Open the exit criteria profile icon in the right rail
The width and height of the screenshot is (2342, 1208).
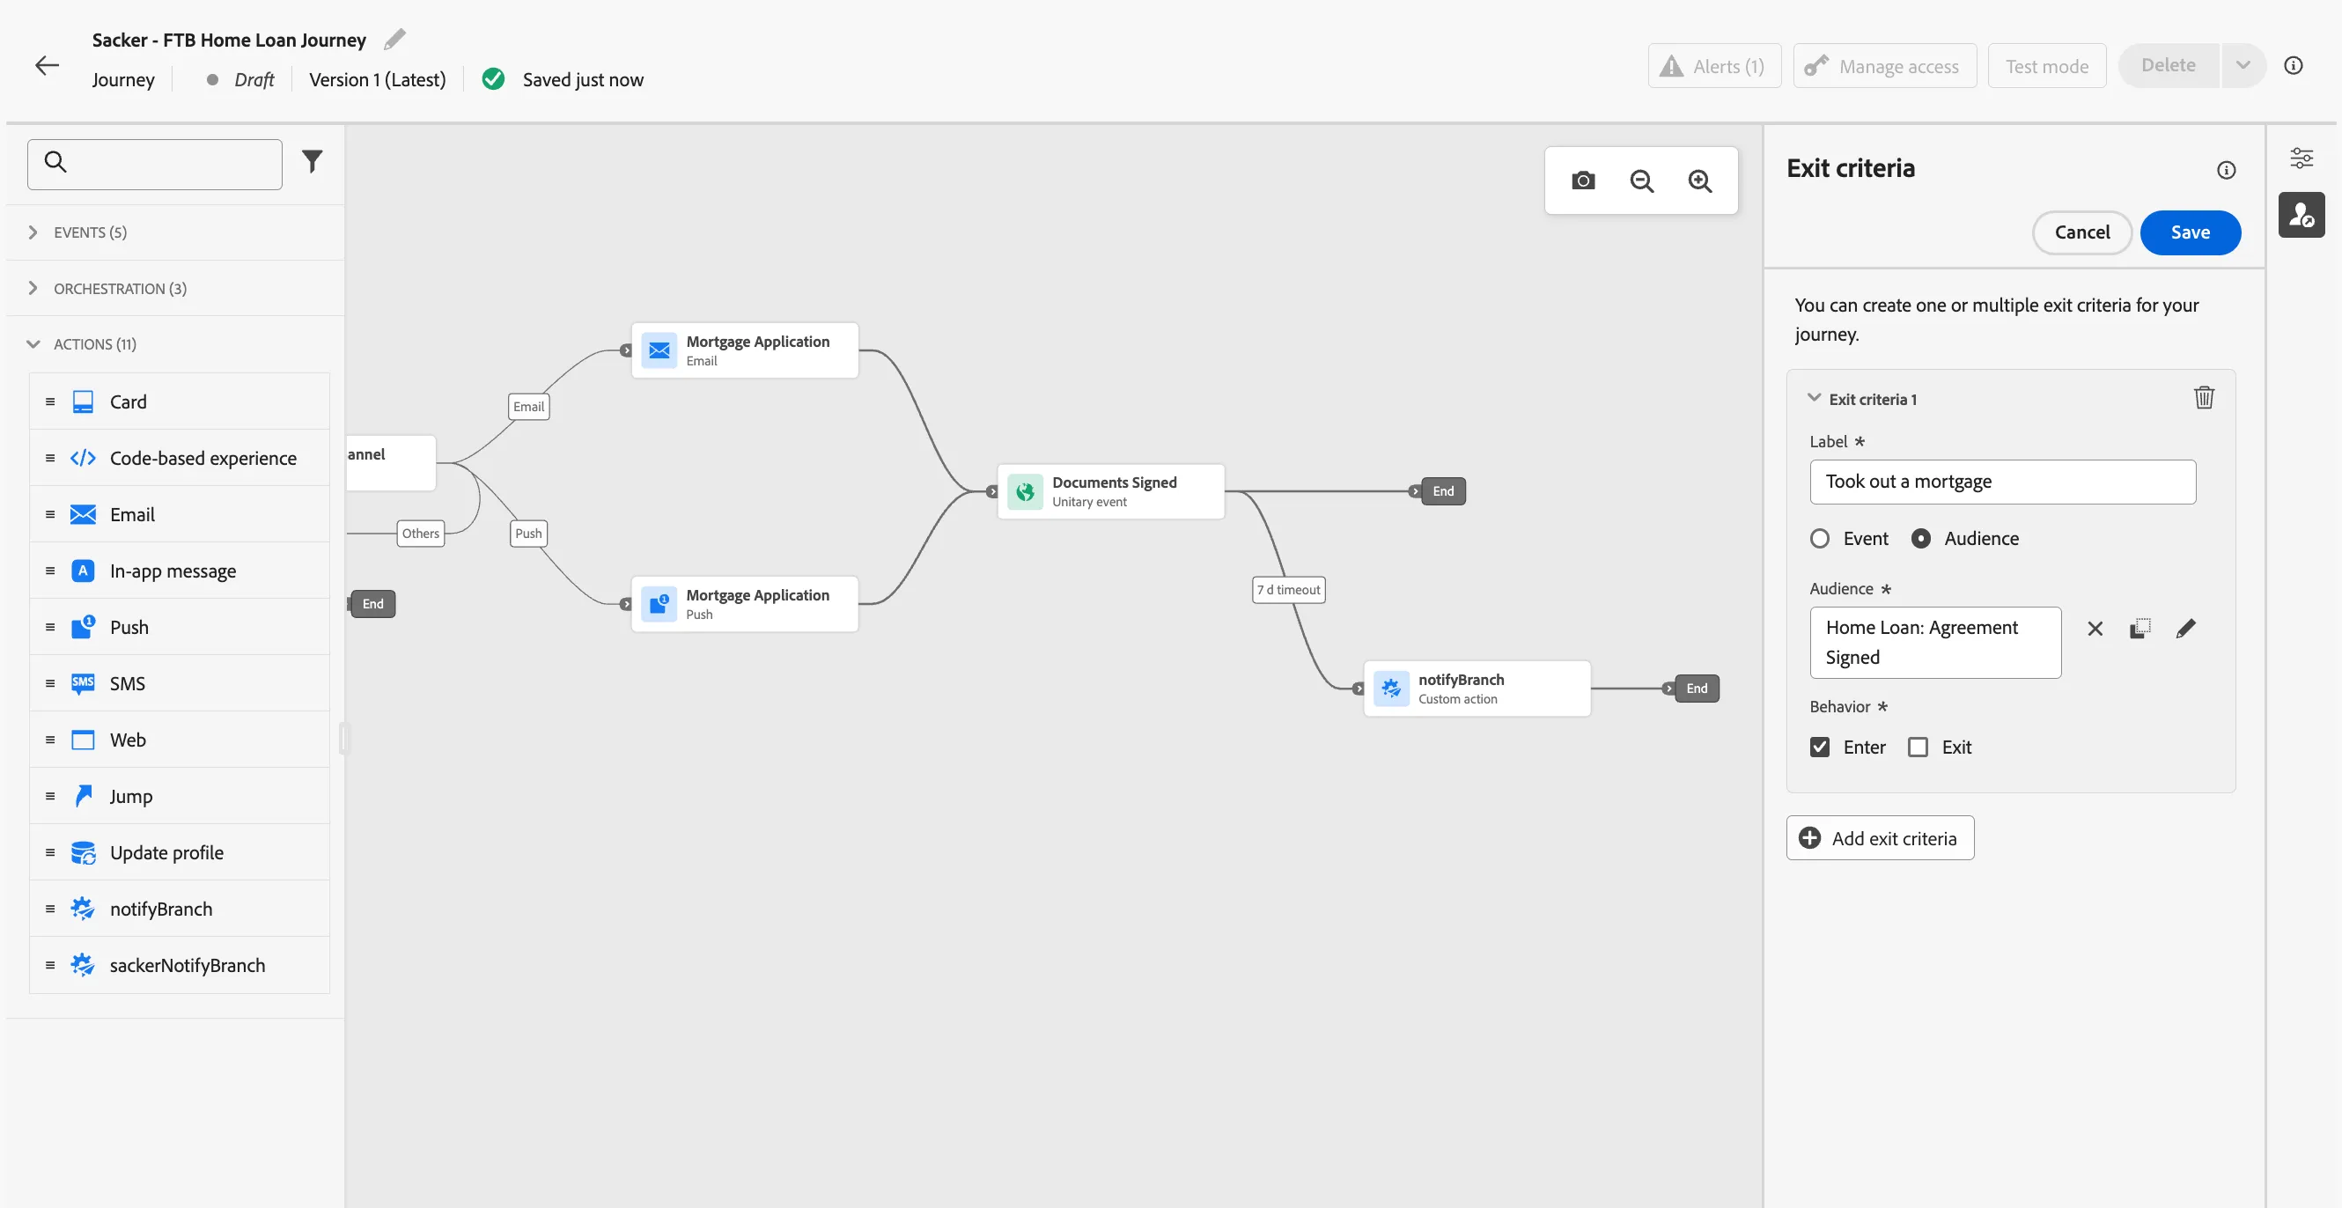2301,215
